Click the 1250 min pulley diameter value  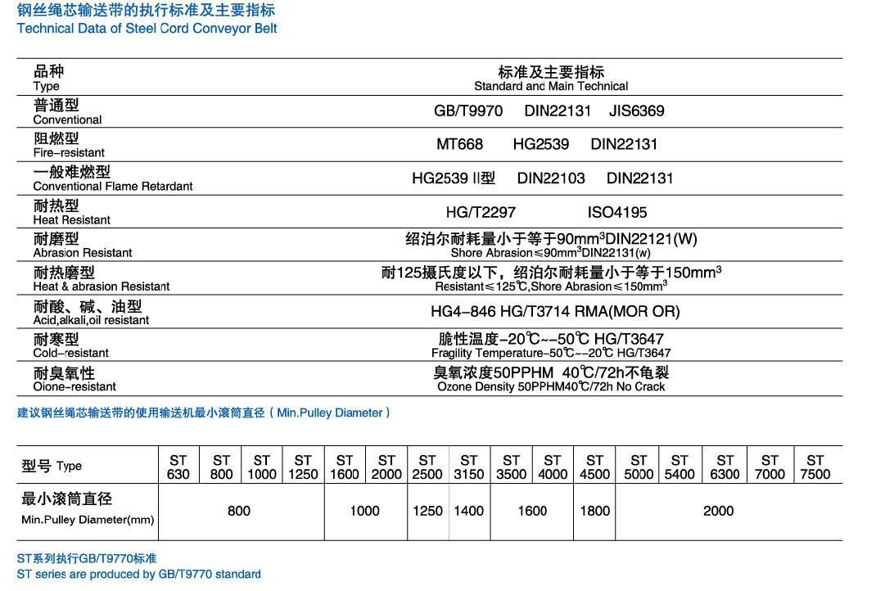[x=427, y=511]
